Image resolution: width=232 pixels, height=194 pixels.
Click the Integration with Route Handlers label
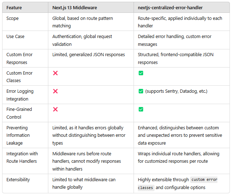click(22, 157)
